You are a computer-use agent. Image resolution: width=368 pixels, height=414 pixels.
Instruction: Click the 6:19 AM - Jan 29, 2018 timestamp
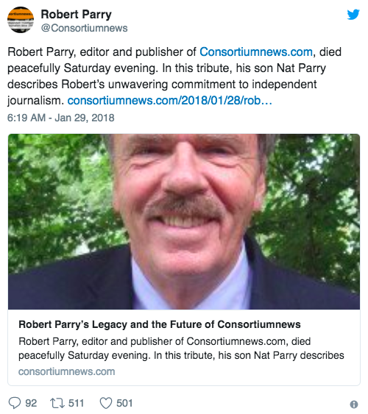point(61,118)
